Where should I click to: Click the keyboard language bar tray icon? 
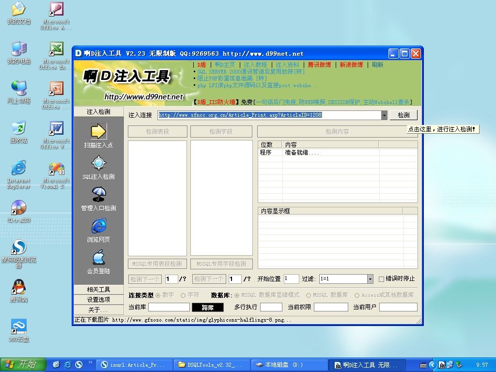click(423, 365)
